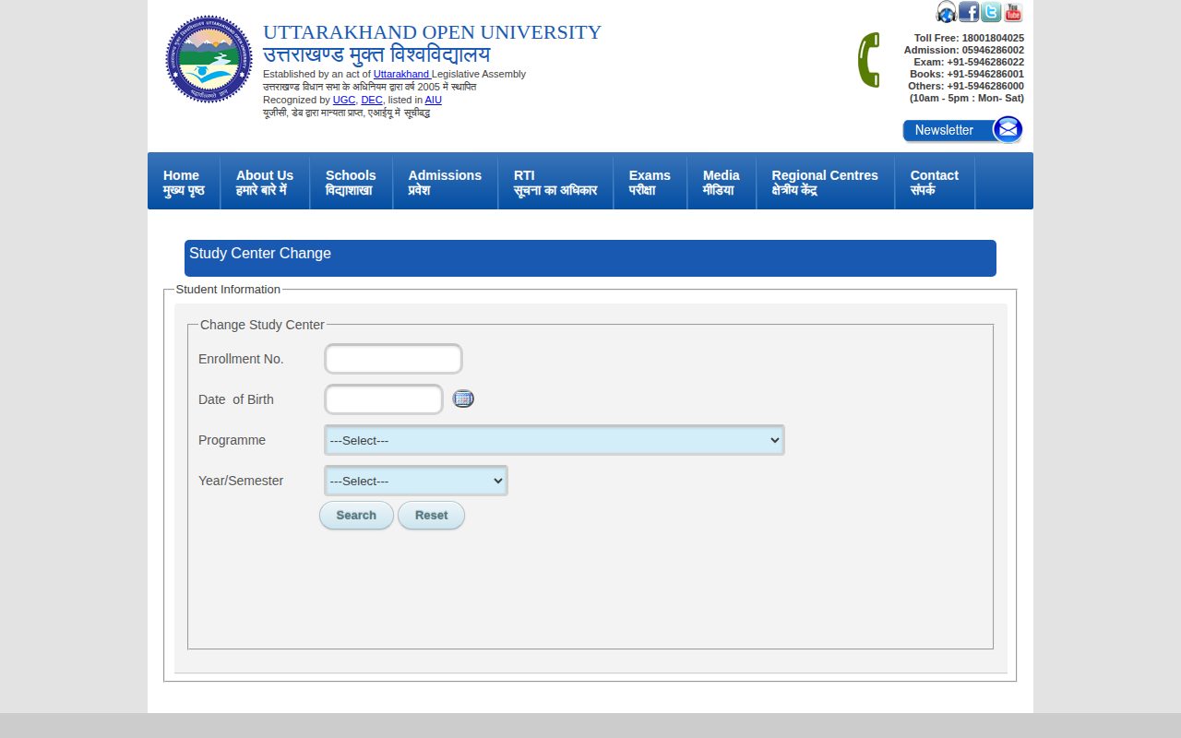Open the Admissions menu
The height and width of the screenshot is (738, 1181).
pos(445,183)
